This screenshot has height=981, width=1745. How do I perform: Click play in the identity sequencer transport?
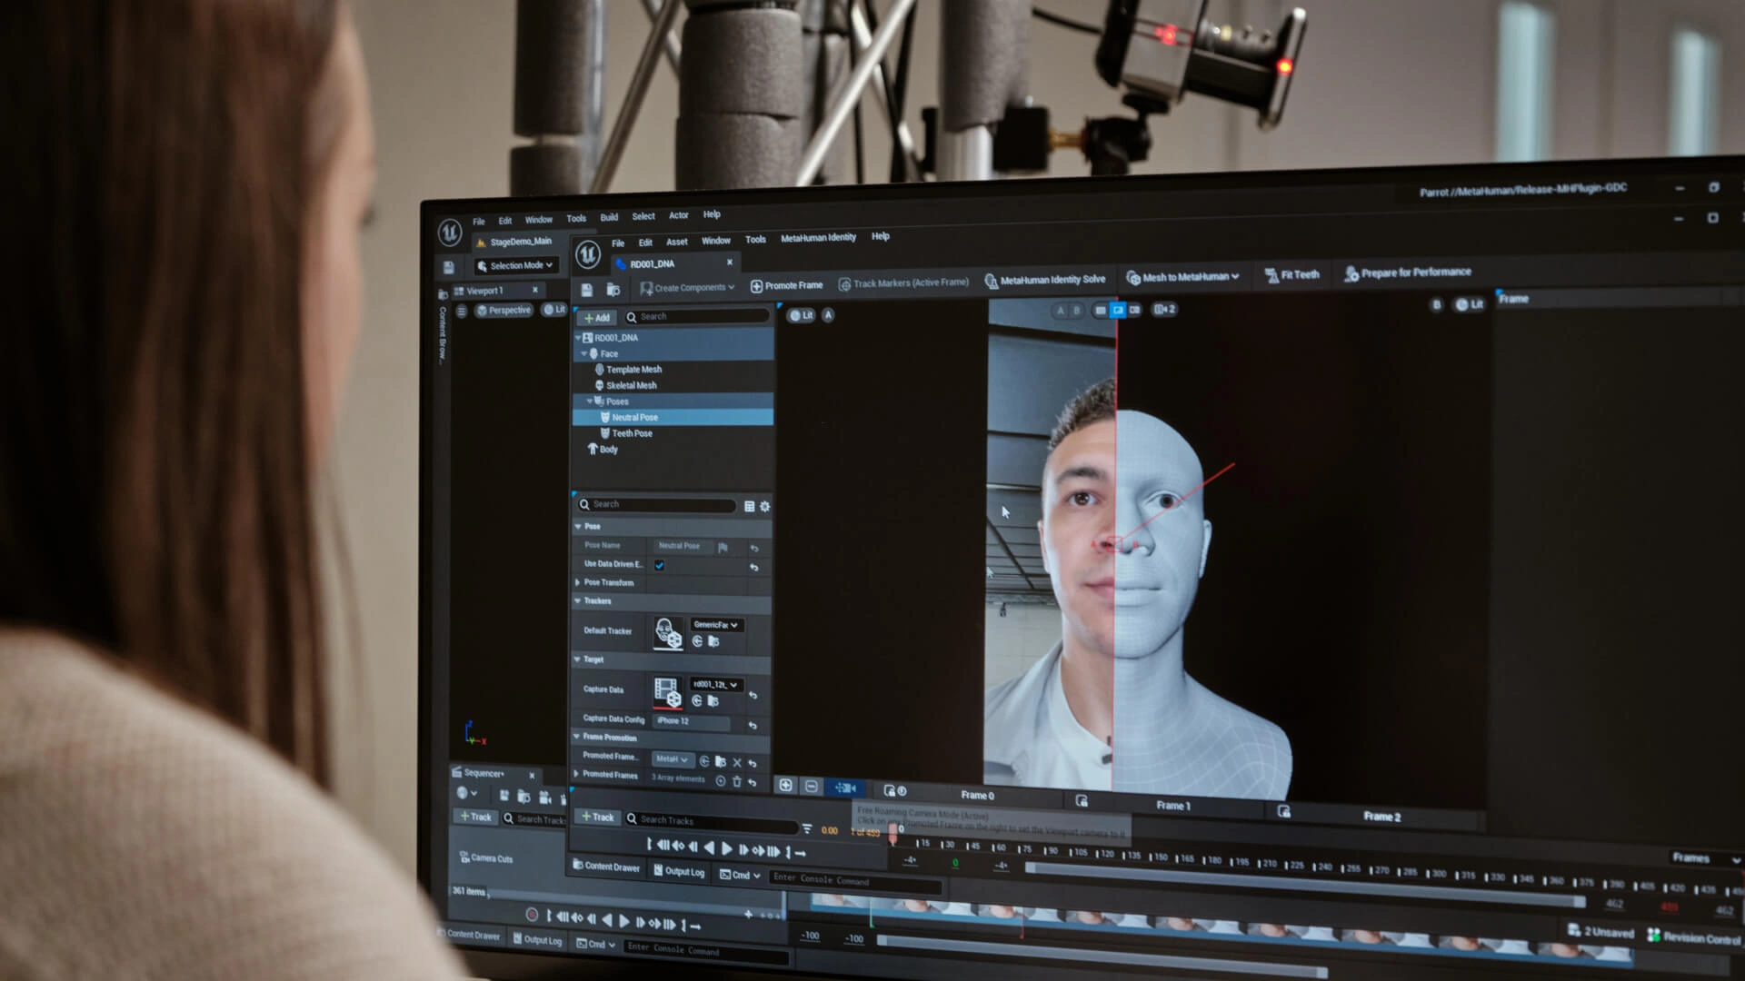point(726,849)
